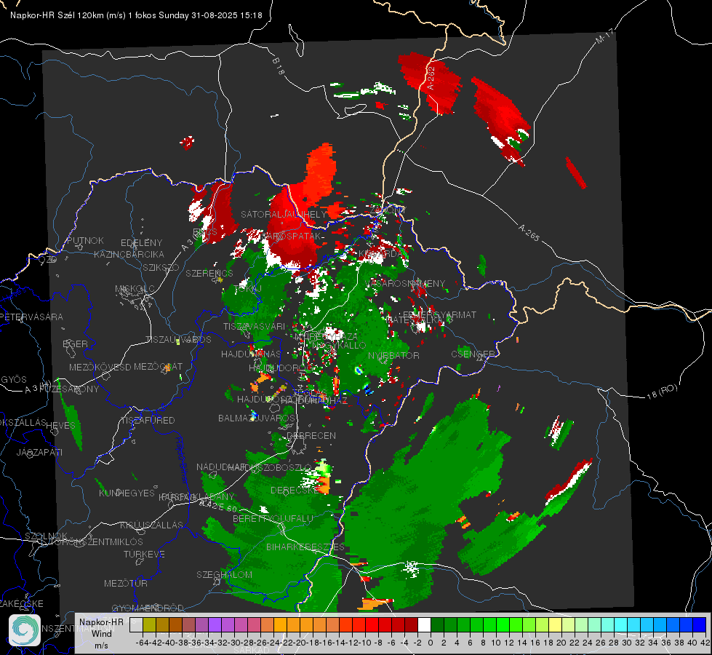The height and width of the screenshot is (655, 712).
Task: Click the KAZINCBARCIKA town label
Action: pos(129,254)
